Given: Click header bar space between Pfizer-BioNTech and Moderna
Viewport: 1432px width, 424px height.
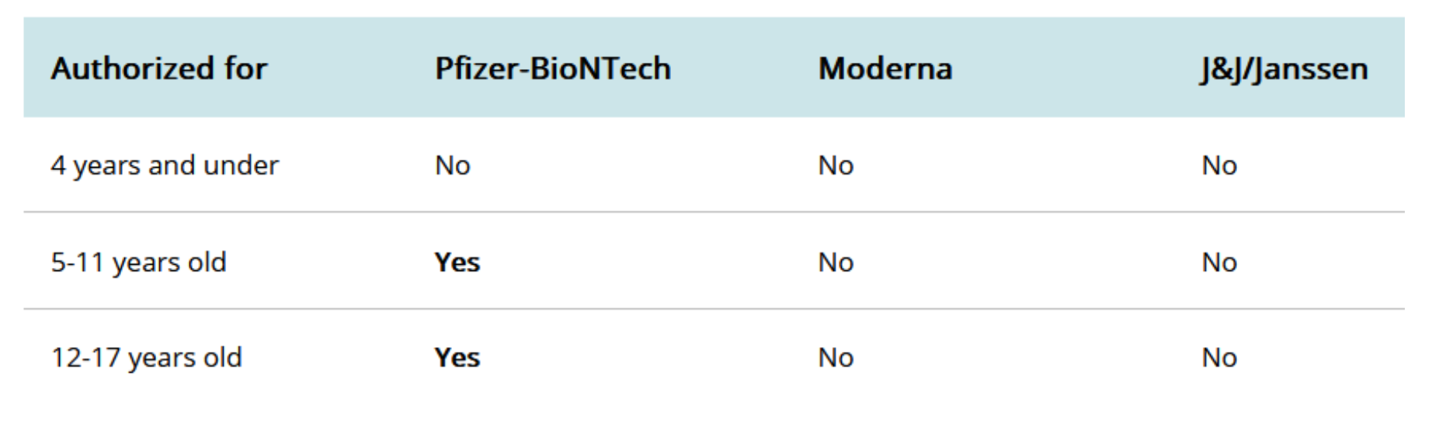Looking at the screenshot, I should click(744, 68).
